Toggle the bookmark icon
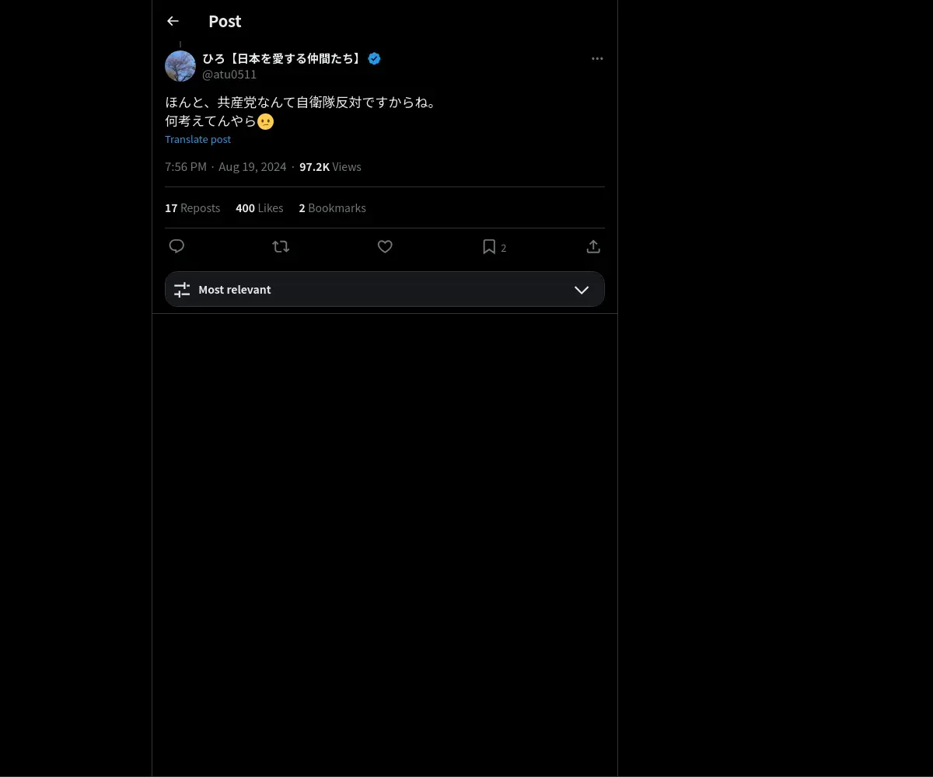 point(489,246)
